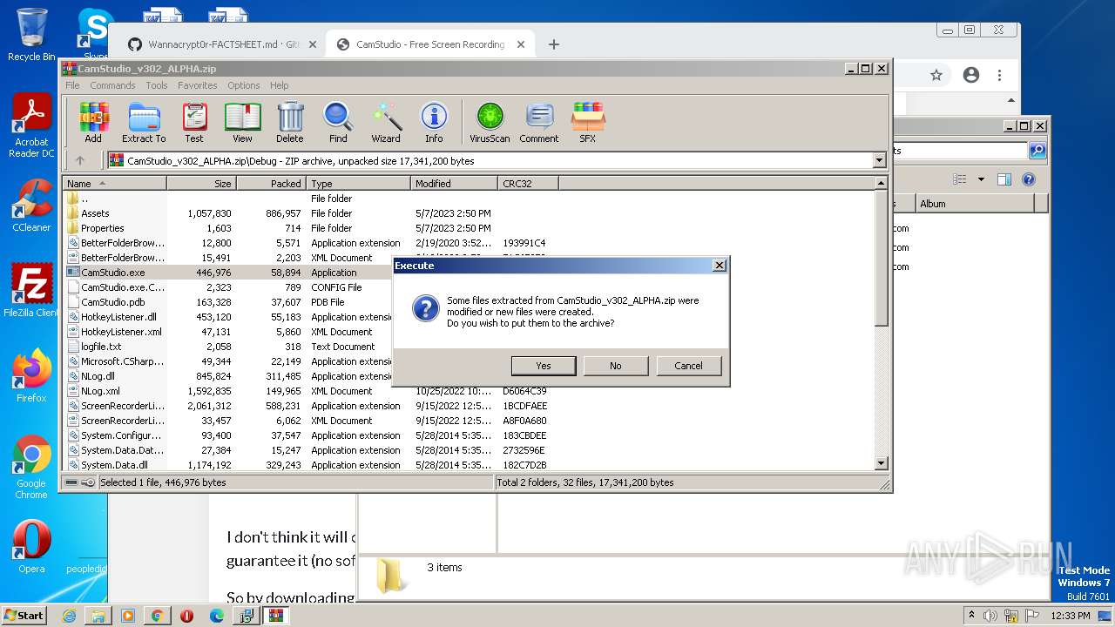Open the Favorites menu in WinRAR
The width and height of the screenshot is (1115, 627).
(x=198, y=85)
